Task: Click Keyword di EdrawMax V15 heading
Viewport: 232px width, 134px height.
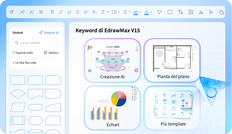Action: coord(108,30)
